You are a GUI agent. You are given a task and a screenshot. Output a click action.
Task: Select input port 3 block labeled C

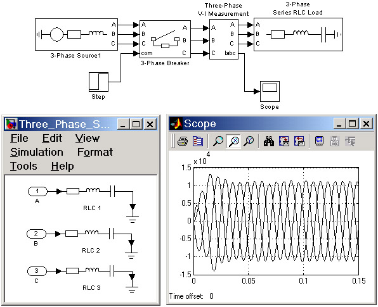click(x=37, y=271)
